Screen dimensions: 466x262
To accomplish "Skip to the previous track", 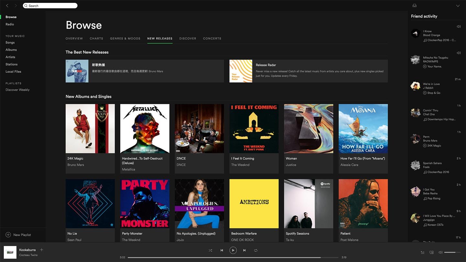I will 222,250.
